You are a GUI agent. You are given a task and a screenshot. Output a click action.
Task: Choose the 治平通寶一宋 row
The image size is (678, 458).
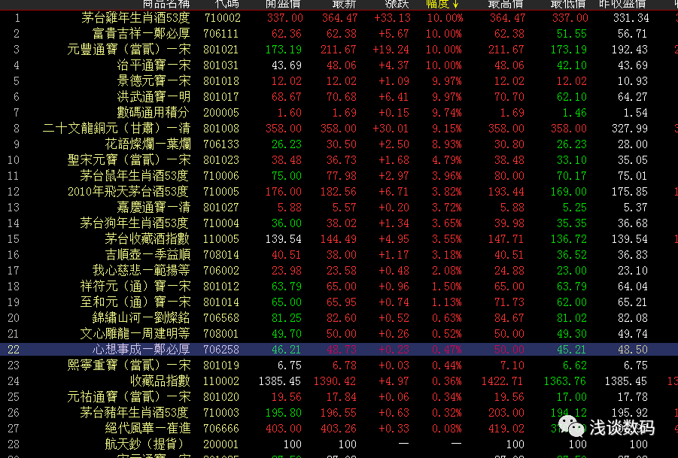tap(339, 65)
